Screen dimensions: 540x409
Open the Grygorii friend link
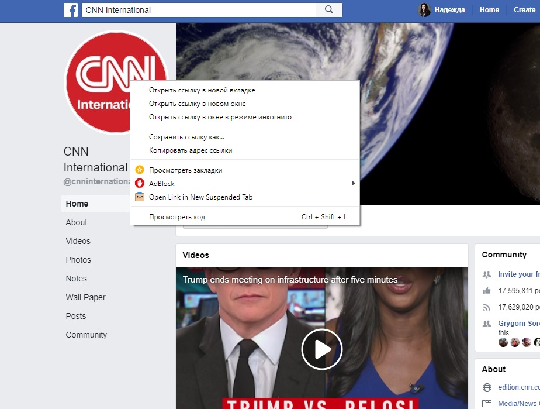pyautogui.click(x=519, y=324)
